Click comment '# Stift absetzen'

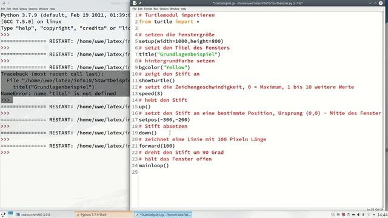(x=163, y=127)
